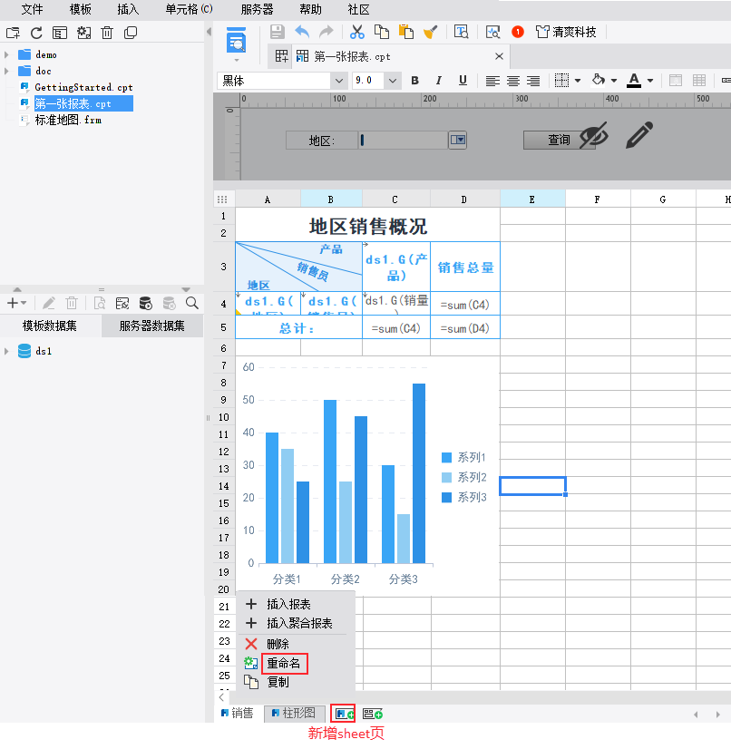Delete selected file with the trash icon
This screenshot has height=749, width=731.
tap(107, 33)
